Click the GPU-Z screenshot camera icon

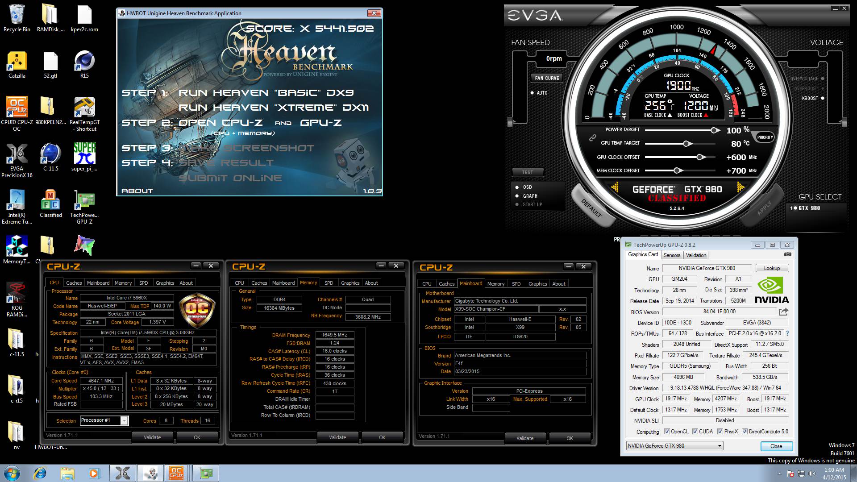coord(788,254)
